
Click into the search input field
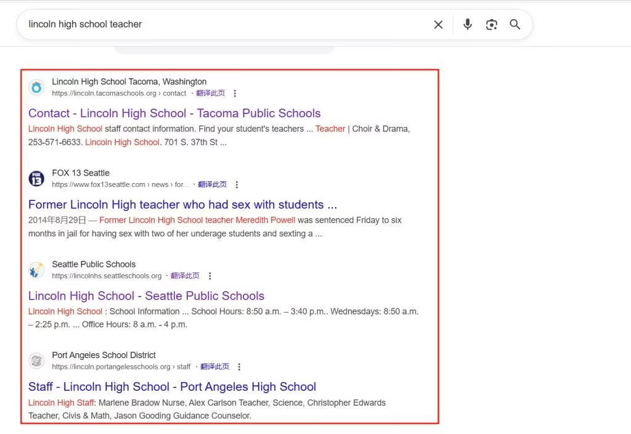click(222, 25)
